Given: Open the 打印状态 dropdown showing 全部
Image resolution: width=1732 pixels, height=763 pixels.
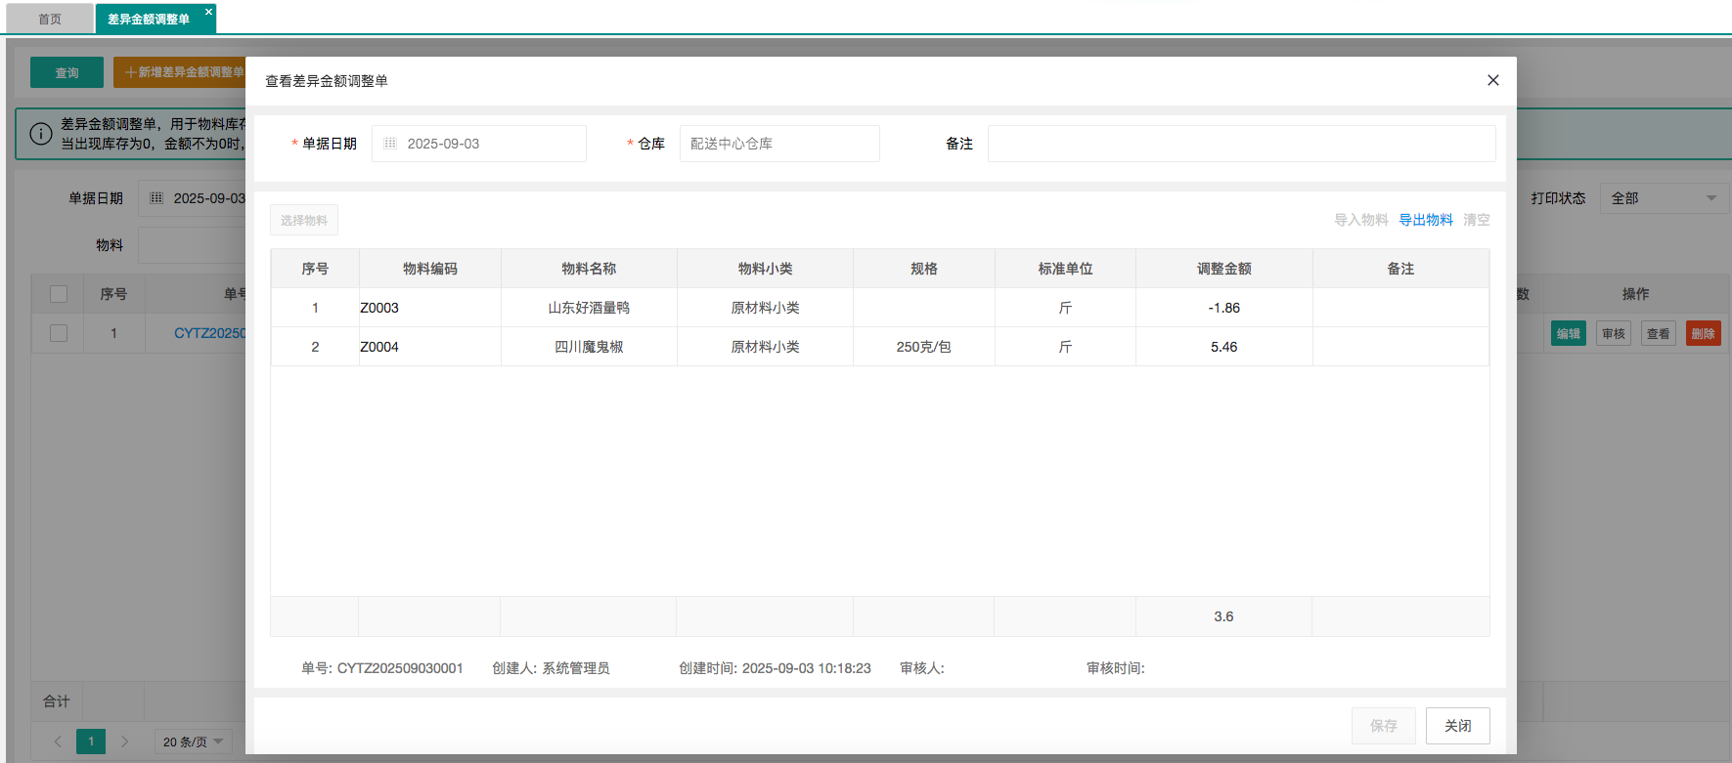Looking at the screenshot, I should [x=1664, y=198].
